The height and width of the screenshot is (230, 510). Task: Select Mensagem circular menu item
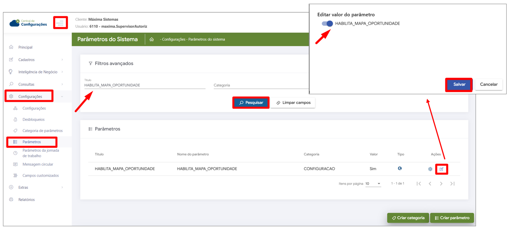pyautogui.click(x=38, y=165)
